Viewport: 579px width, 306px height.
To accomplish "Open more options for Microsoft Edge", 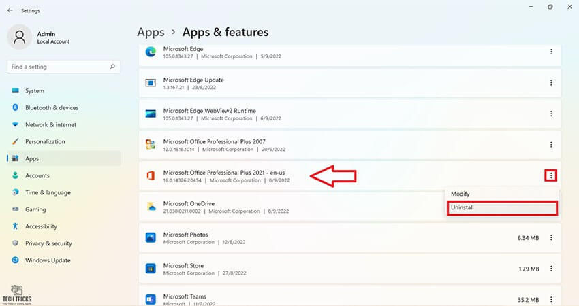I will 551,52.
